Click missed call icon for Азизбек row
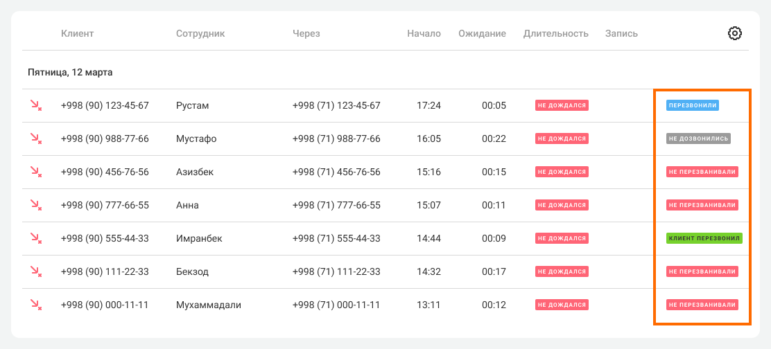 click(35, 172)
